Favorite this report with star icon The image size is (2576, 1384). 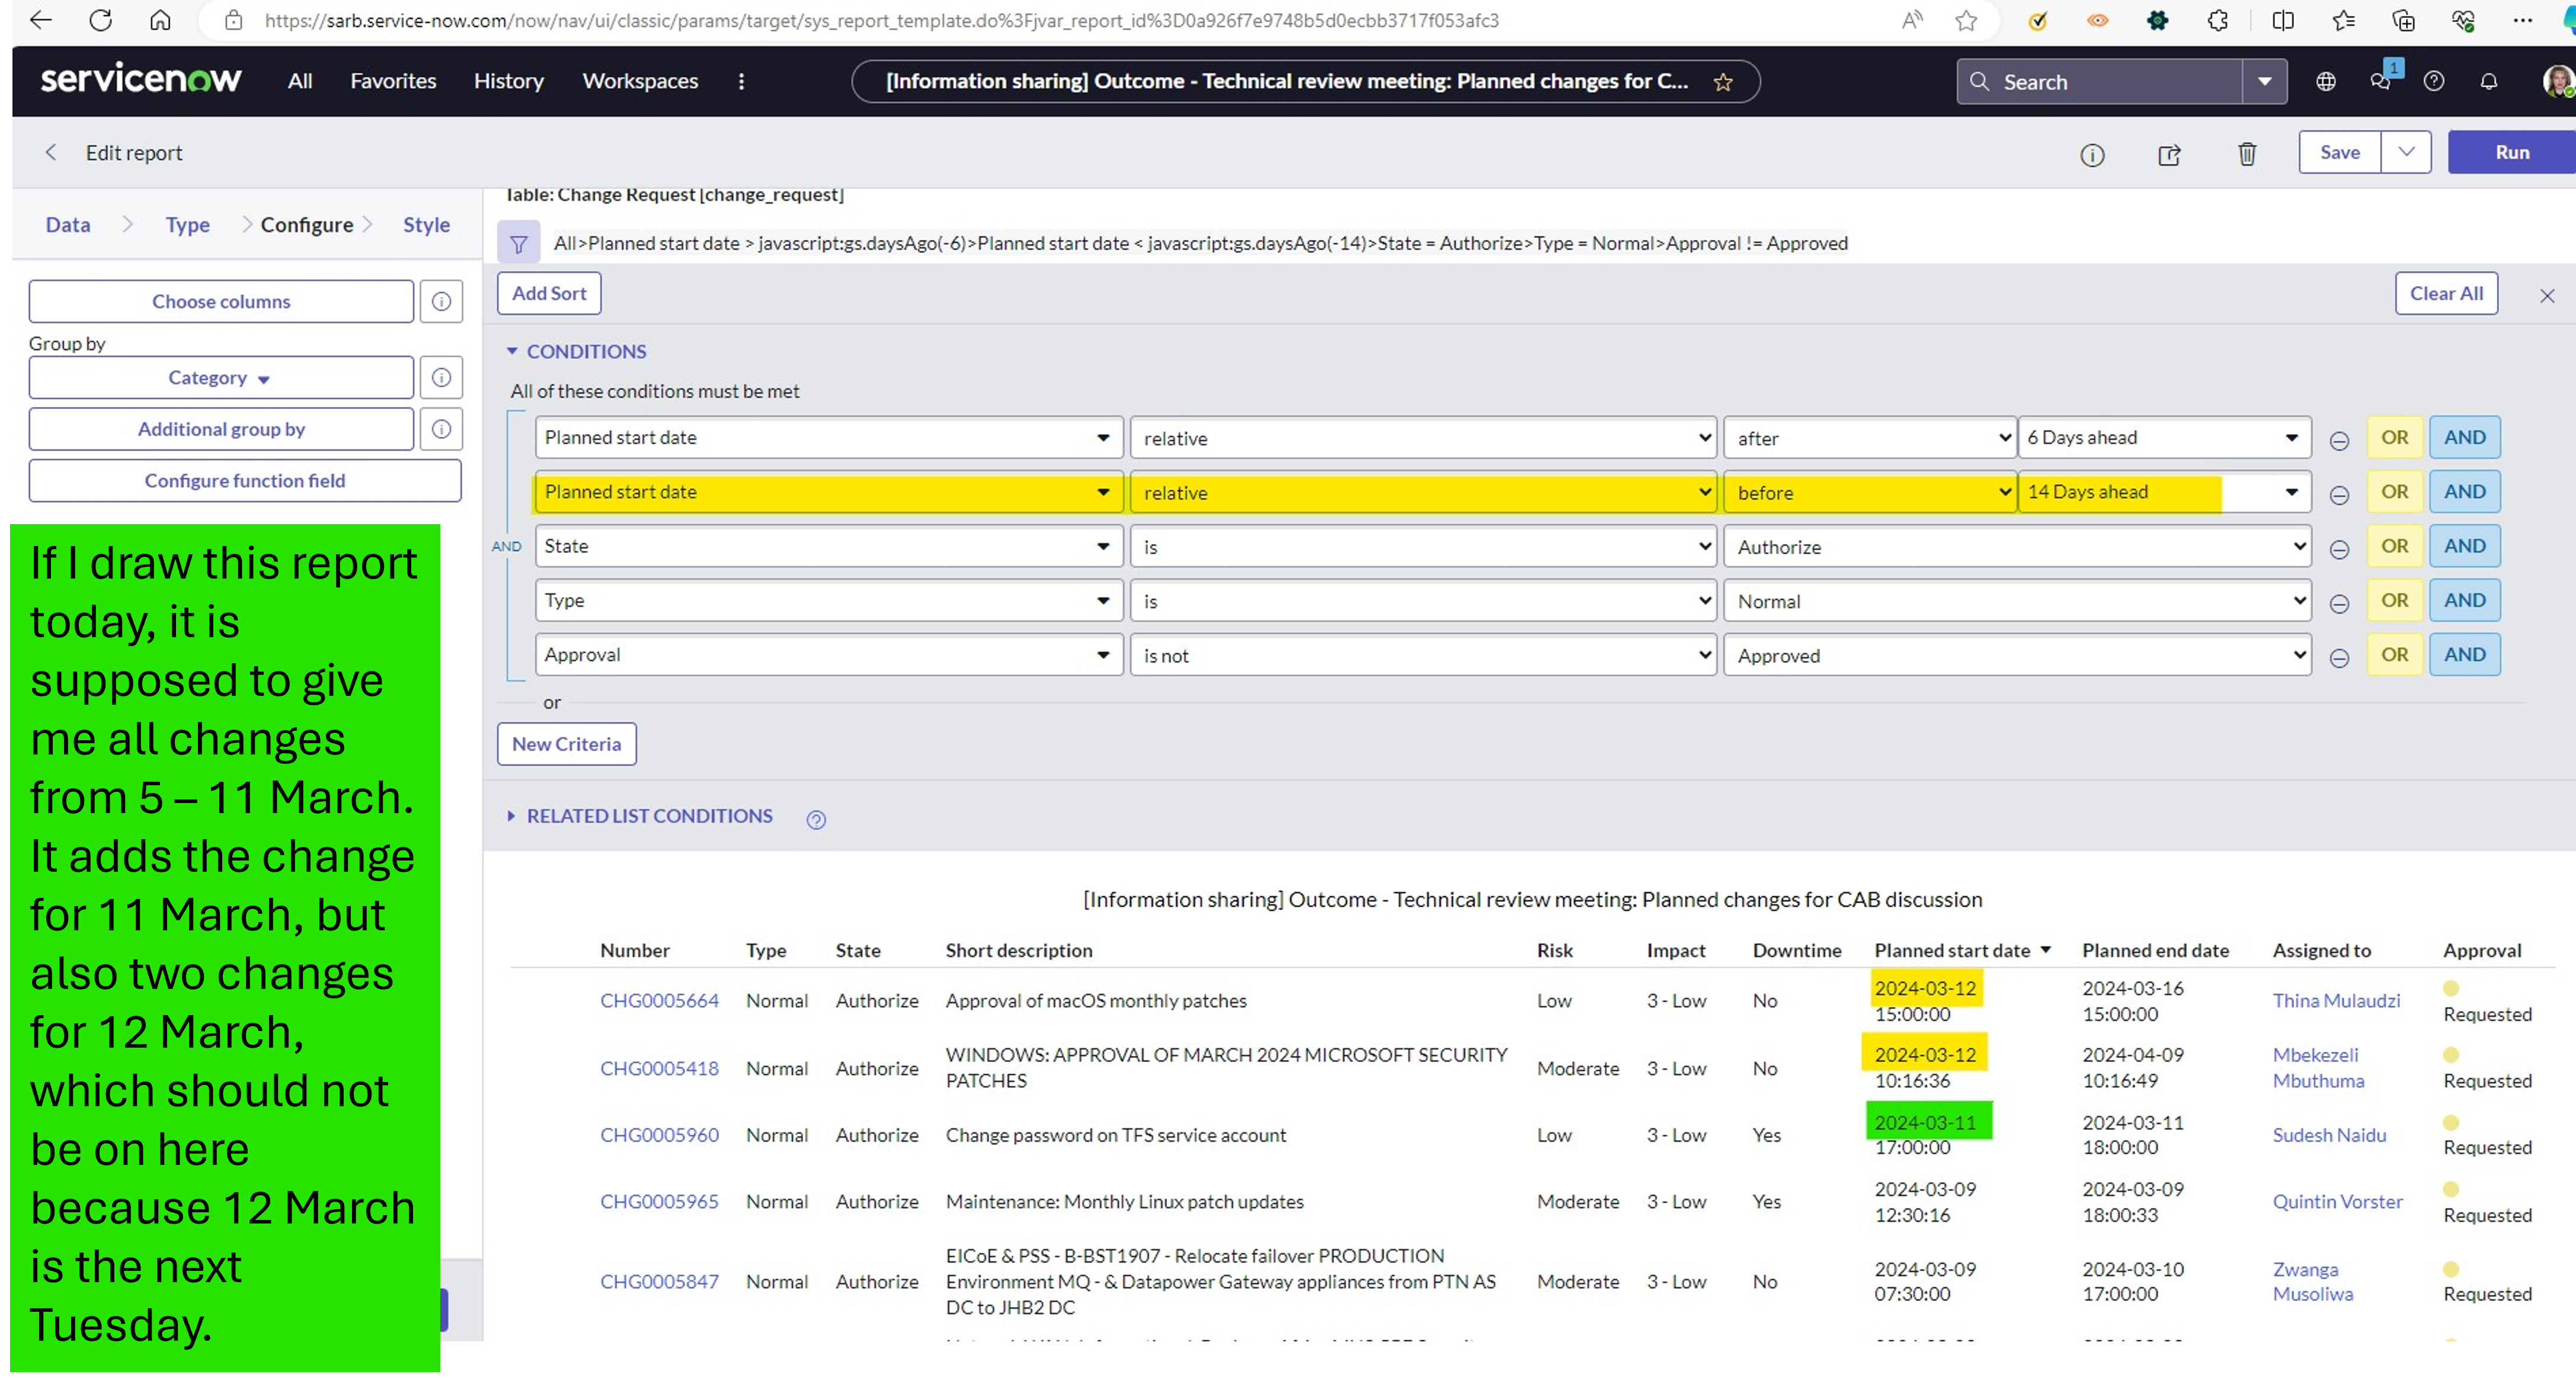[1723, 83]
